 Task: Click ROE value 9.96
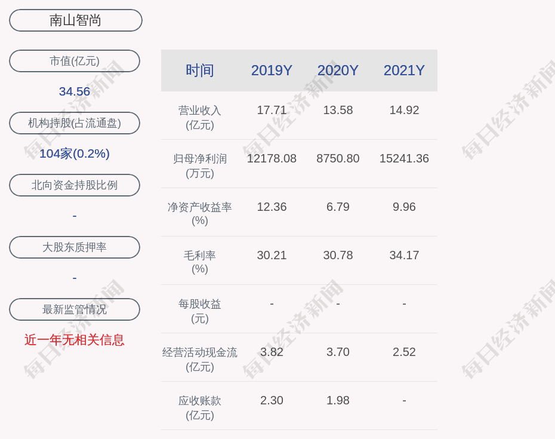pyautogui.click(x=404, y=207)
